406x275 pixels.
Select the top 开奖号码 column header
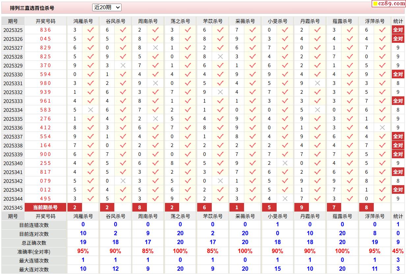(x=45, y=21)
